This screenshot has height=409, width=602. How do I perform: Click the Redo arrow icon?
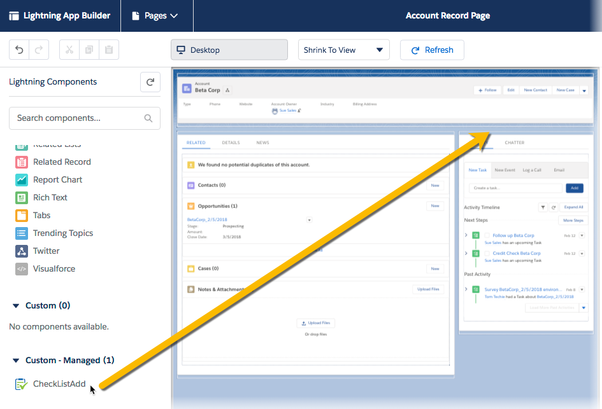point(39,50)
